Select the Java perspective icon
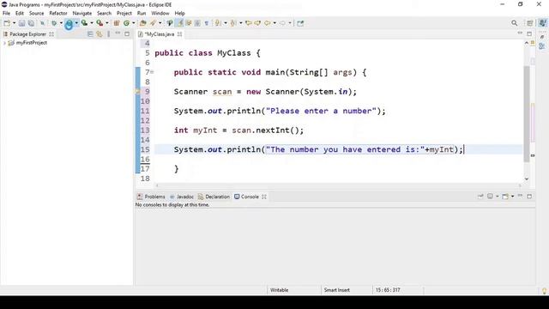 coord(542,23)
